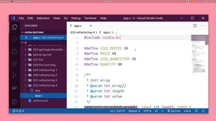The width and height of the screenshot is (216, 121).
Task: Expand the 029-refactoring-1 folder chevron
Action: click(x=25, y=70)
